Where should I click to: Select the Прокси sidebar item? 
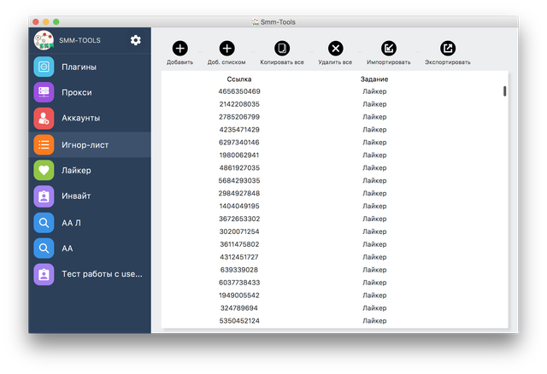coord(90,92)
